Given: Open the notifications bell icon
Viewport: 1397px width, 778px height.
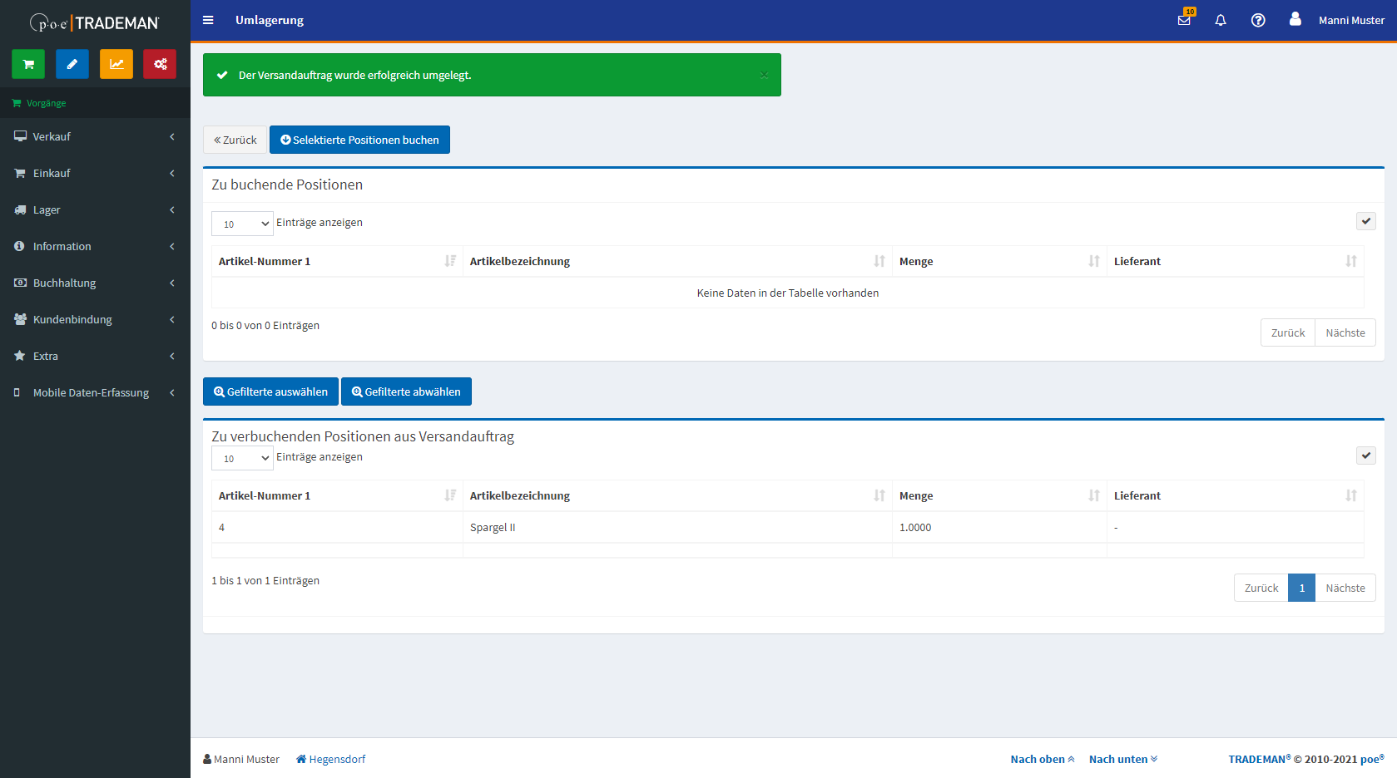Looking at the screenshot, I should (1221, 20).
